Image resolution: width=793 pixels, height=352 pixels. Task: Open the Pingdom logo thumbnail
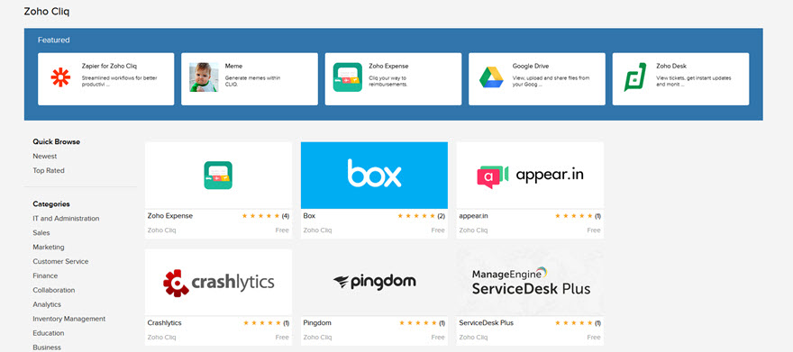[374, 282]
